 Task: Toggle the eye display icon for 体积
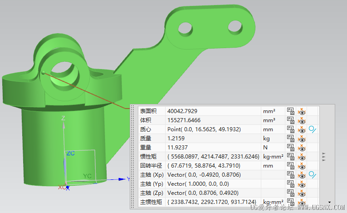301,120
